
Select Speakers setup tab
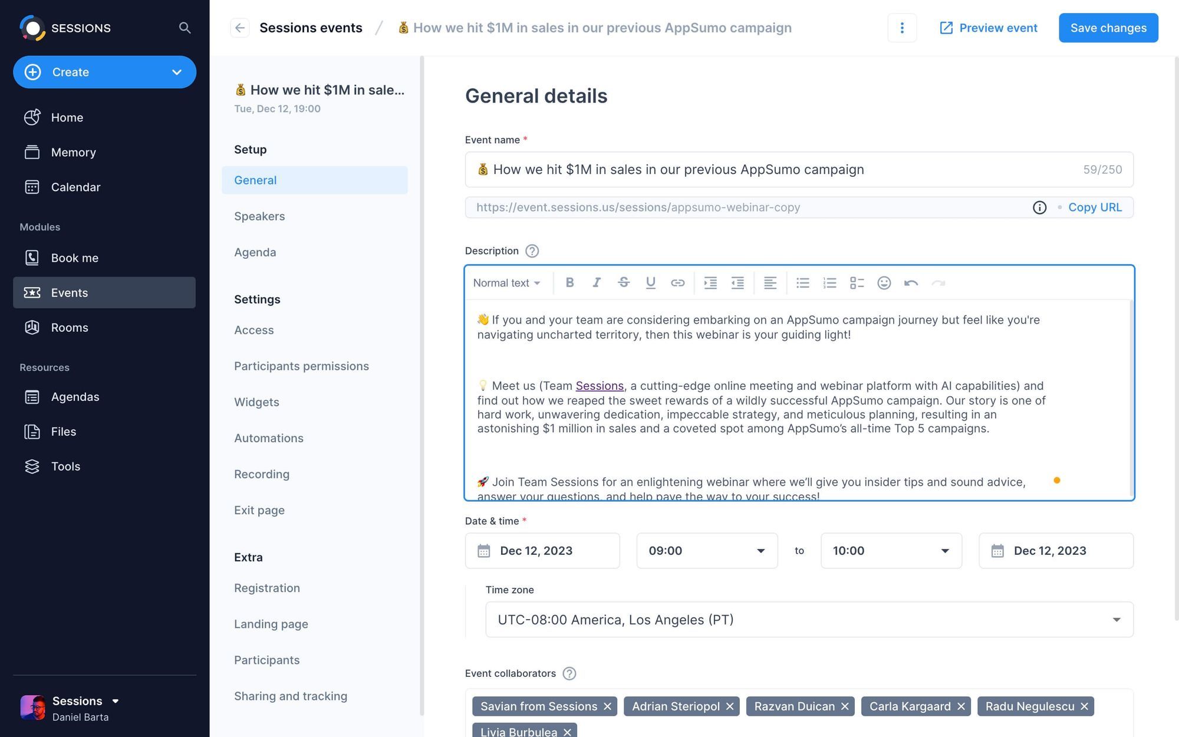click(x=315, y=216)
